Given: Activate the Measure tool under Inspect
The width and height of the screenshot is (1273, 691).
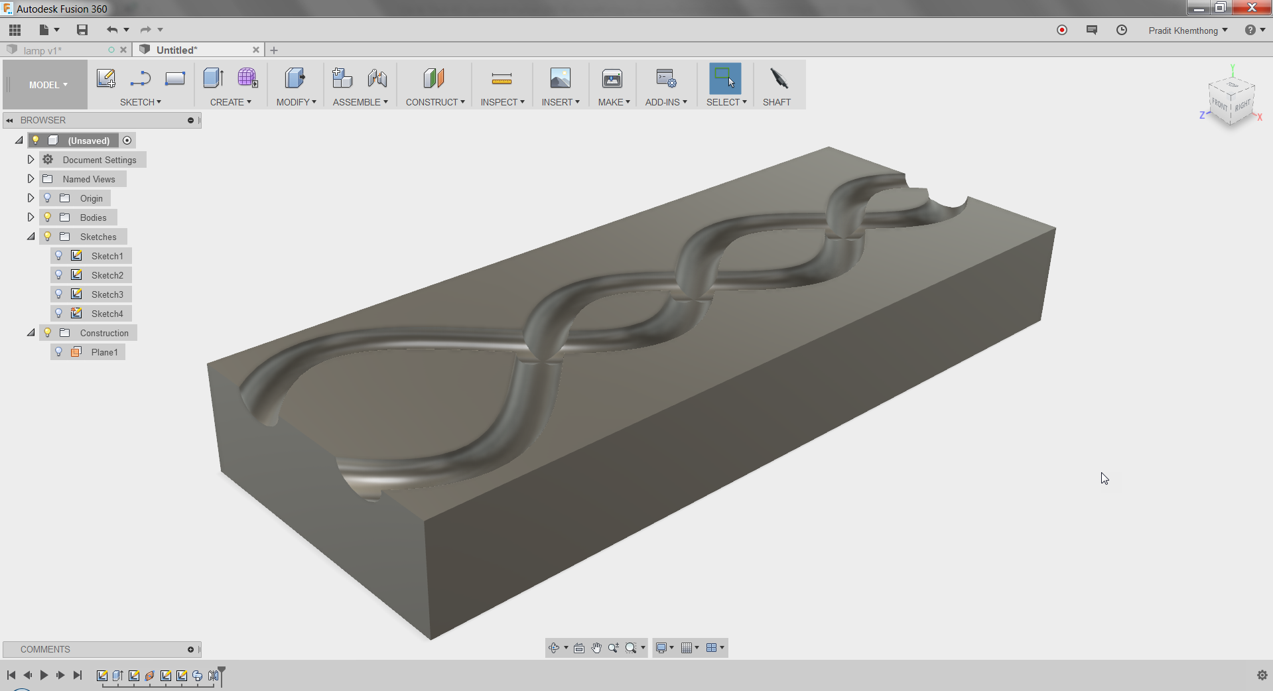Looking at the screenshot, I should tap(502, 80).
